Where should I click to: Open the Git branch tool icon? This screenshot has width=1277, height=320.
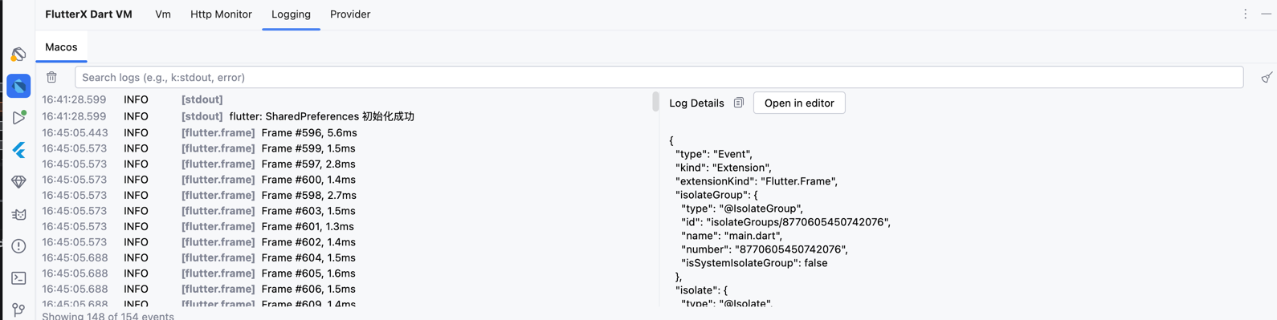pyautogui.click(x=18, y=310)
